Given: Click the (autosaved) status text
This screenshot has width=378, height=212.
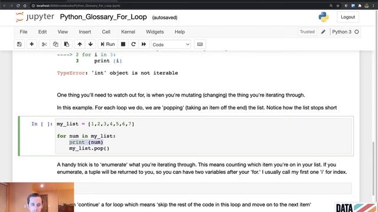Looking at the screenshot, I should point(165,18).
